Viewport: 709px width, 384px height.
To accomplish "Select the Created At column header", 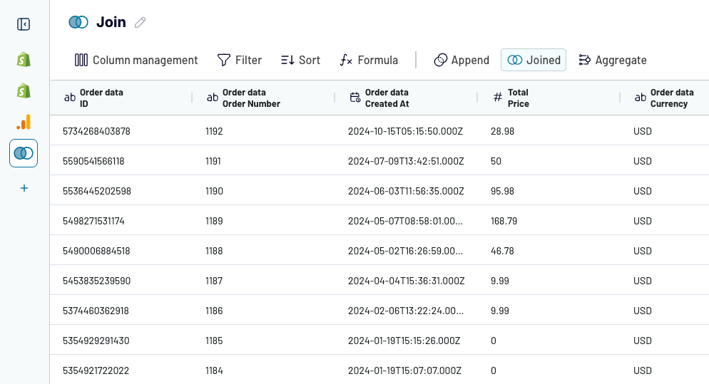I will 407,98.
